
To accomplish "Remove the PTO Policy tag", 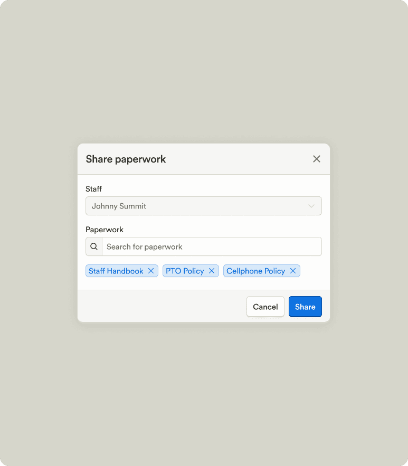I will pyautogui.click(x=212, y=271).
